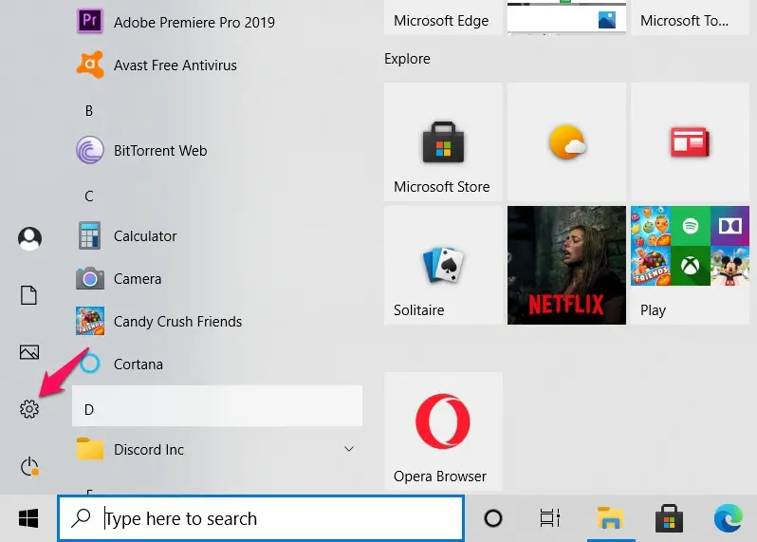Click the Power button icon
This screenshot has height=542, width=757.
click(x=29, y=466)
